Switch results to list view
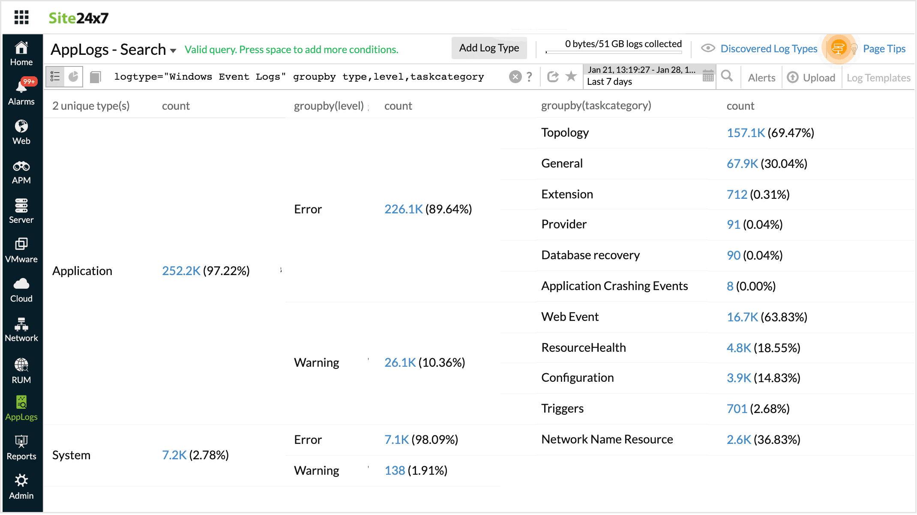The height and width of the screenshot is (515, 917). point(55,76)
